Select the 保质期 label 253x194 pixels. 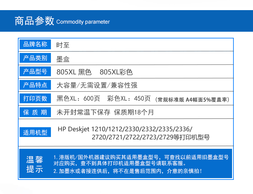(x=35, y=112)
